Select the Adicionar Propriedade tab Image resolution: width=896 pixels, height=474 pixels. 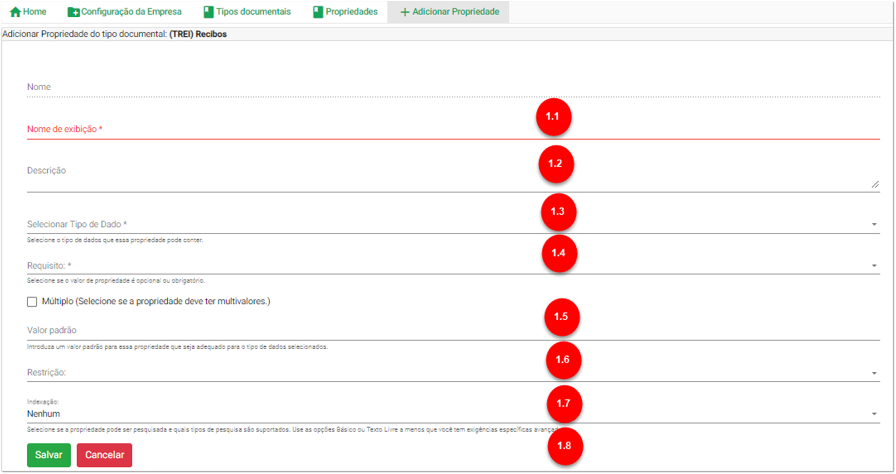tap(448, 12)
